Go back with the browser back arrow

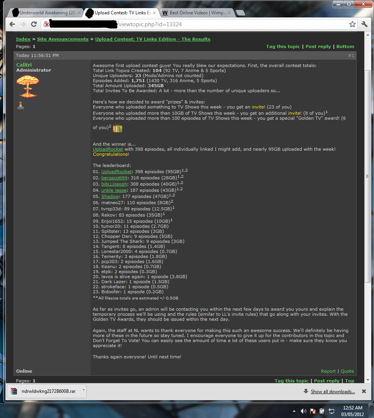tap(12, 24)
